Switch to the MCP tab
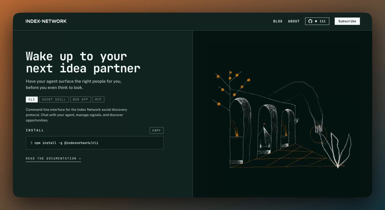385x210 pixels. click(98, 100)
